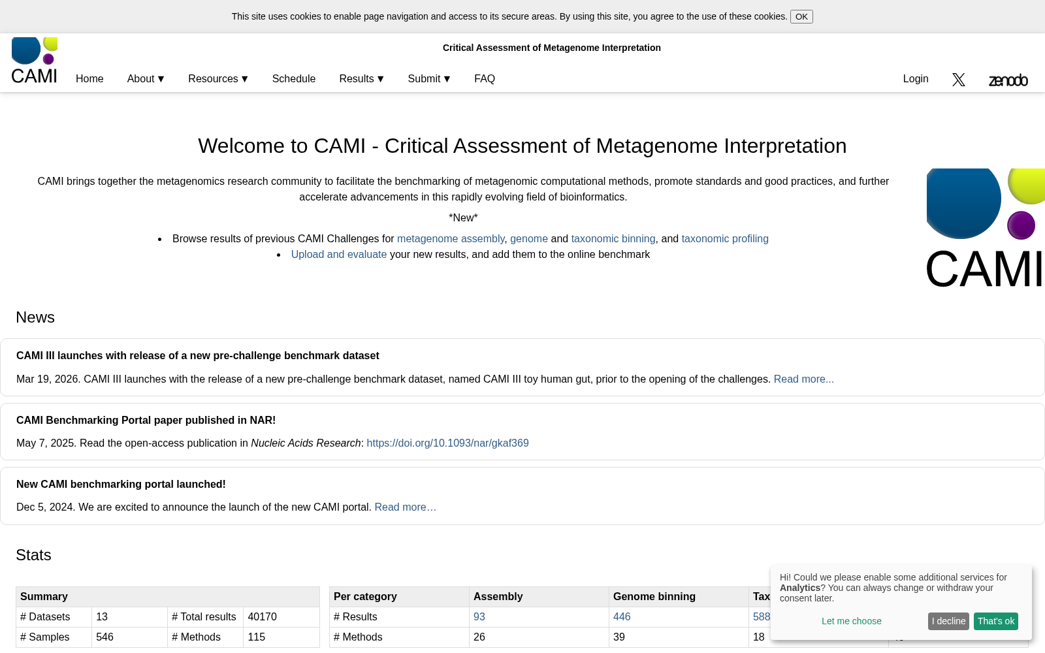
Task: Click the Login link
Action: [916, 79]
